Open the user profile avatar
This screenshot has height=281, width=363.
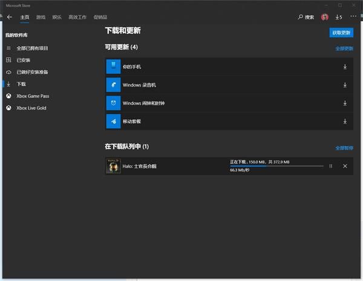click(x=325, y=17)
